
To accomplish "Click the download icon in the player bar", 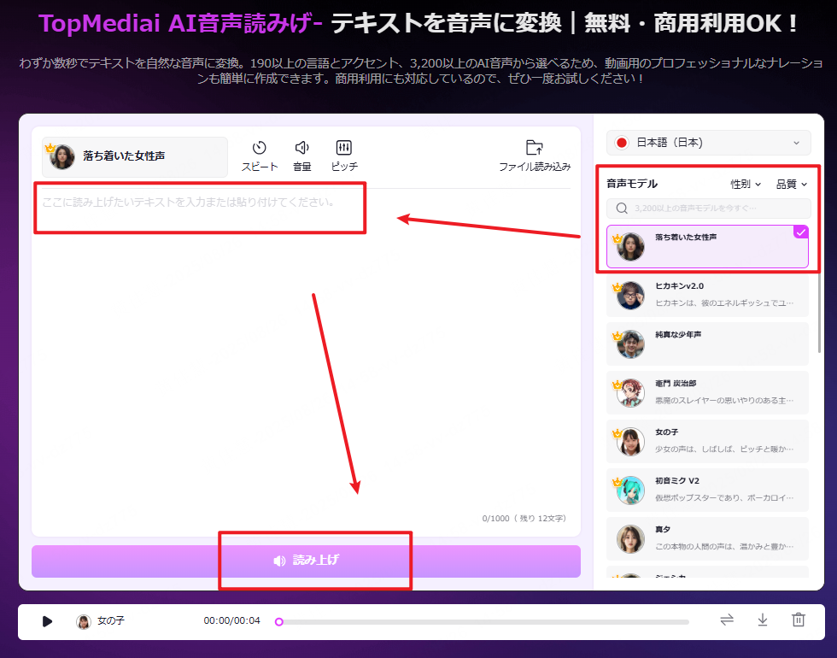I will (763, 621).
